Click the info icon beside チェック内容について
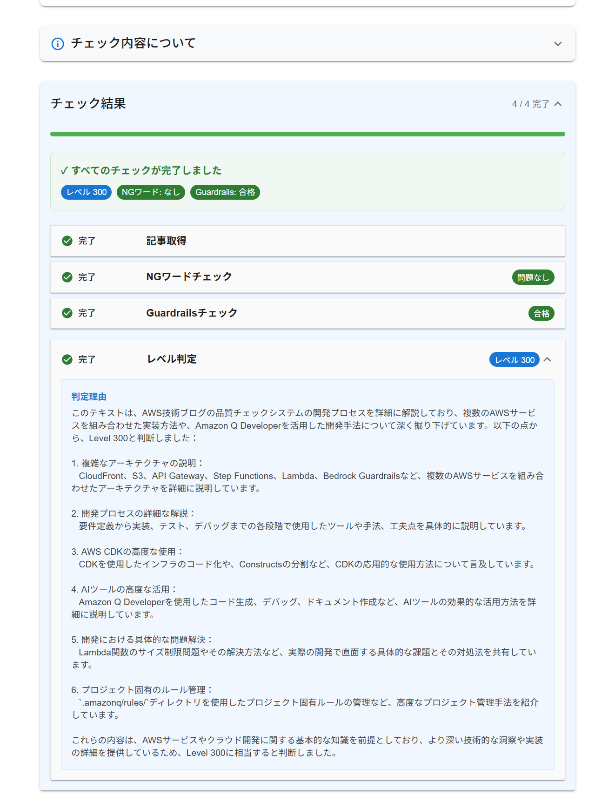 pos(58,44)
